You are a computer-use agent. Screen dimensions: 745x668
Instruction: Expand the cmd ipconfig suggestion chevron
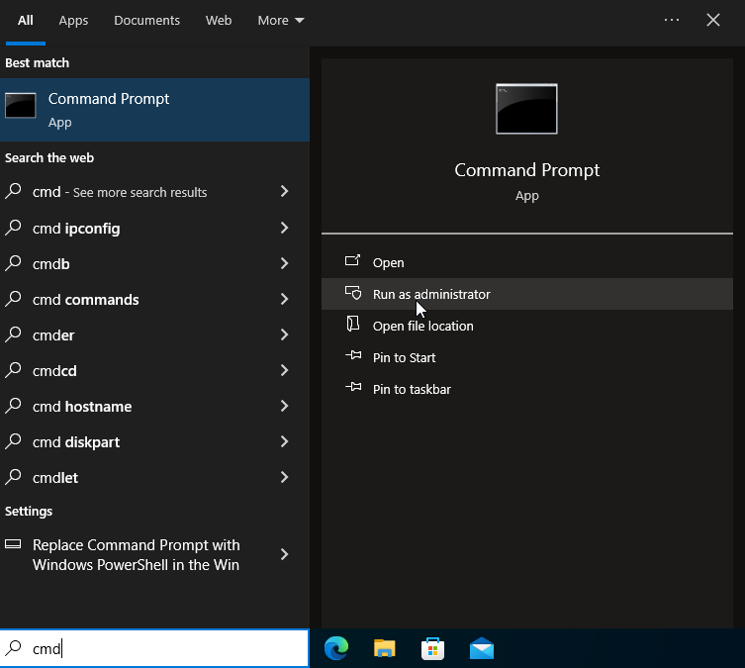pyautogui.click(x=284, y=228)
